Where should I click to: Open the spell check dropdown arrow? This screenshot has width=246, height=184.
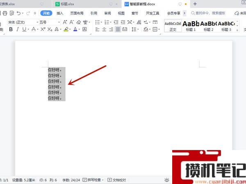pyautogui.click(x=103, y=180)
